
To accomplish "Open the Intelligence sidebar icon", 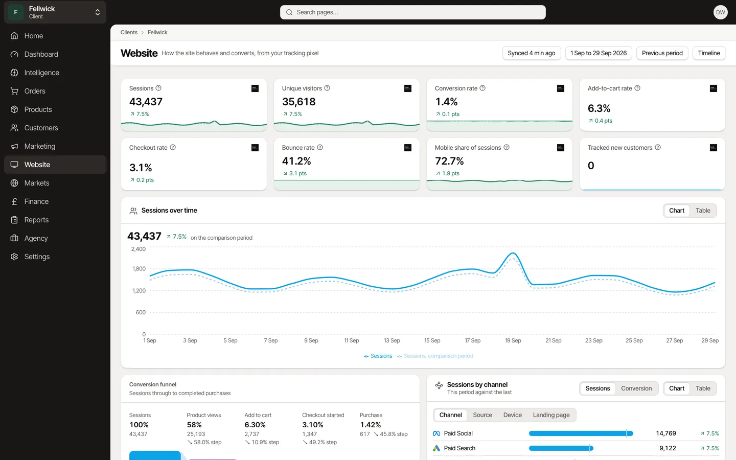I will pyautogui.click(x=14, y=73).
